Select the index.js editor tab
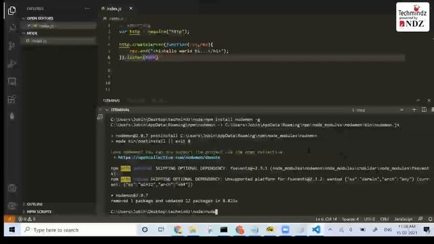This screenshot has width=434, height=244. tap(114, 9)
